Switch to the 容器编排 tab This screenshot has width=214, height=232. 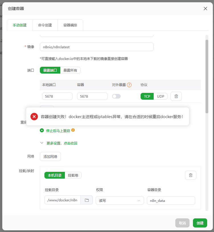pos(70,25)
